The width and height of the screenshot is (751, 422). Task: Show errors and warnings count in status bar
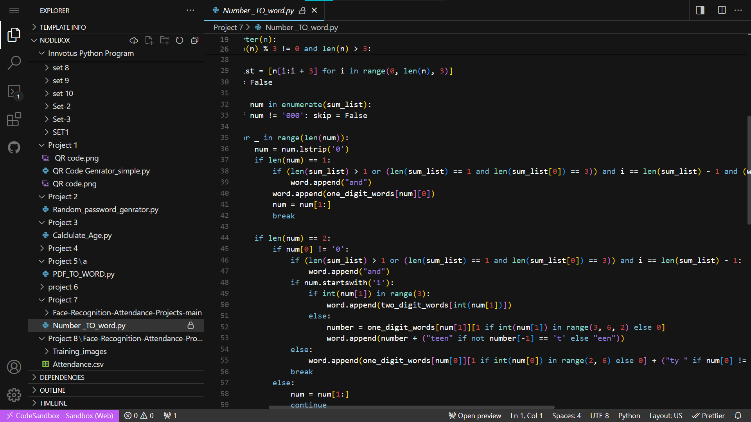[x=139, y=416]
